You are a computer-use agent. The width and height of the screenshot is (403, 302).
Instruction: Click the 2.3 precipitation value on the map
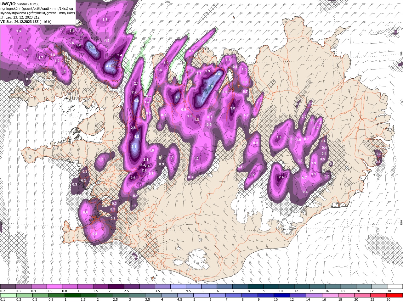point(142,165)
